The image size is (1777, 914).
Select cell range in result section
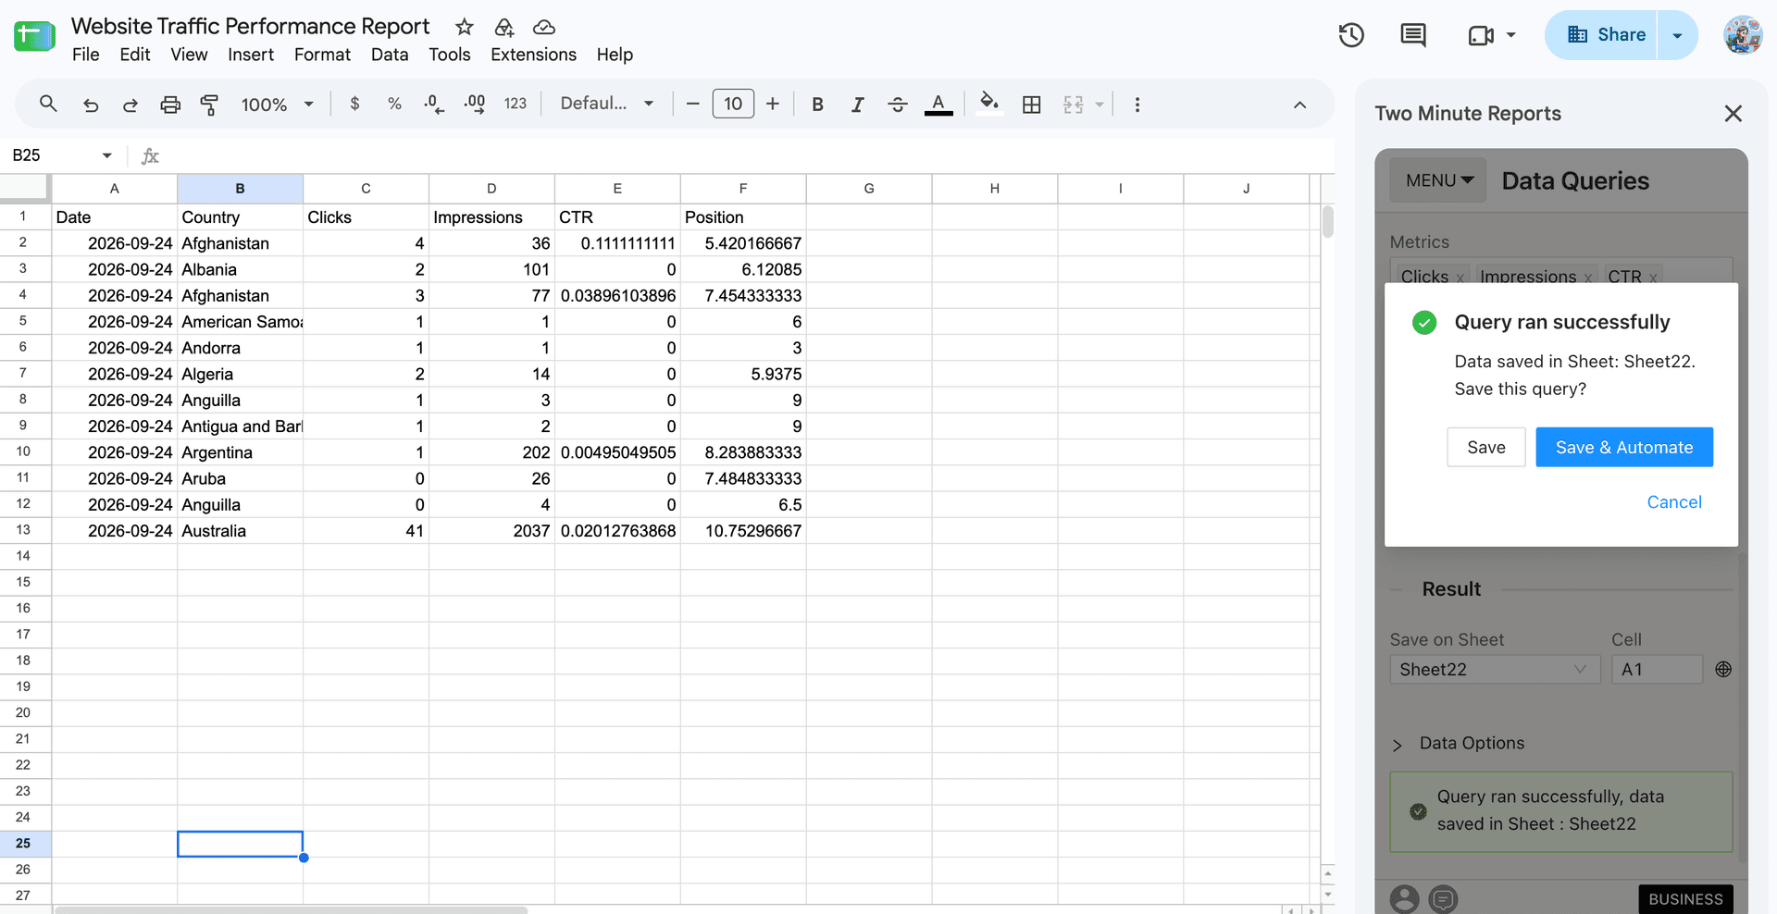[1723, 669]
